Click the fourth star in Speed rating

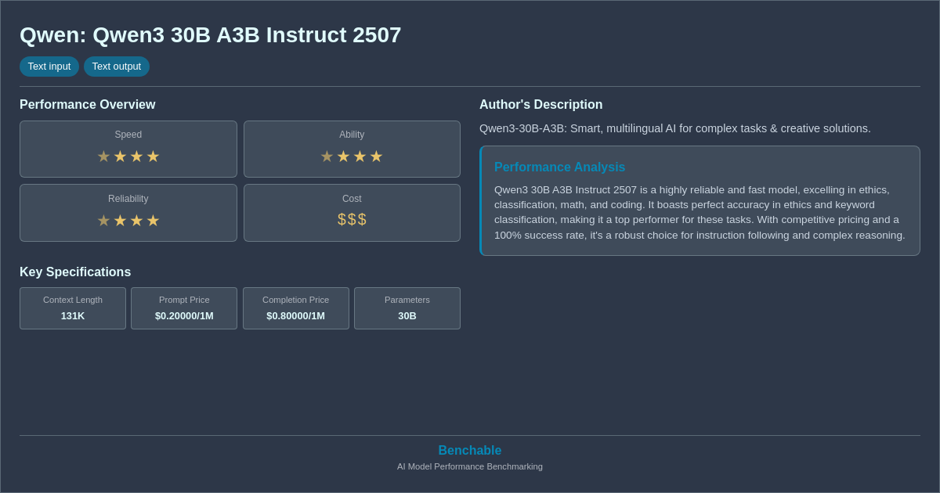154,156
